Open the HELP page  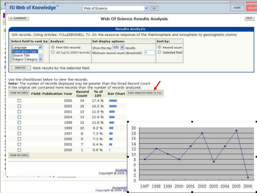[249, 18]
